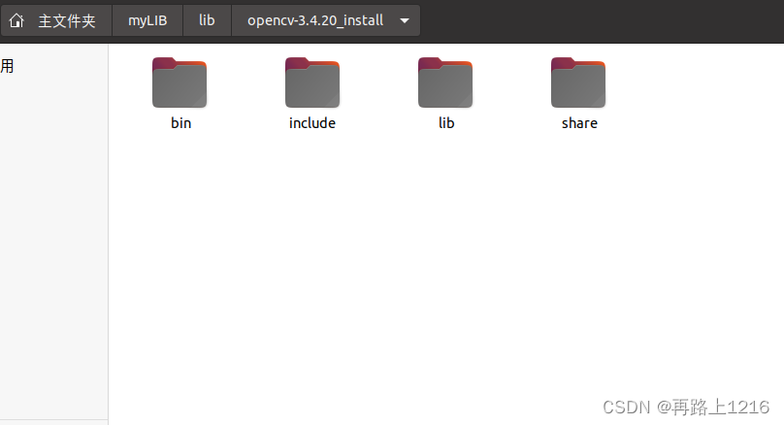This screenshot has height=425, width=784.
Task: Navigate to myLIB breadcrumb
Action: pos(147,20)
